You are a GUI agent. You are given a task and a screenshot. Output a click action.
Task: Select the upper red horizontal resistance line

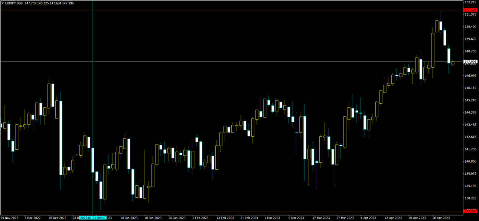[232, 10]
